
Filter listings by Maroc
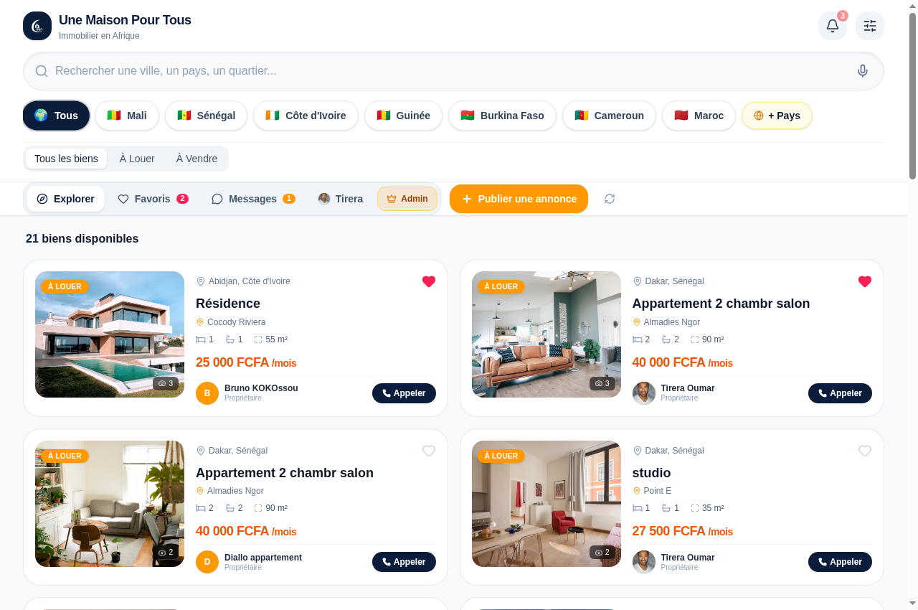click(x=699, y=116)
